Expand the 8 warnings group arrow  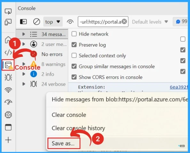tap(24, 64)
